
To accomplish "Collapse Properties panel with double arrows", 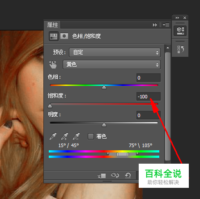I will click(155, 25).
